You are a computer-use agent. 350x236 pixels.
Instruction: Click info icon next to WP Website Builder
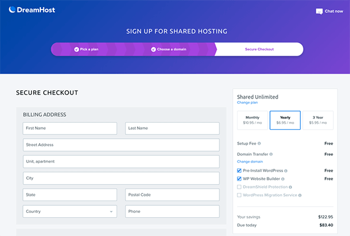283,179
